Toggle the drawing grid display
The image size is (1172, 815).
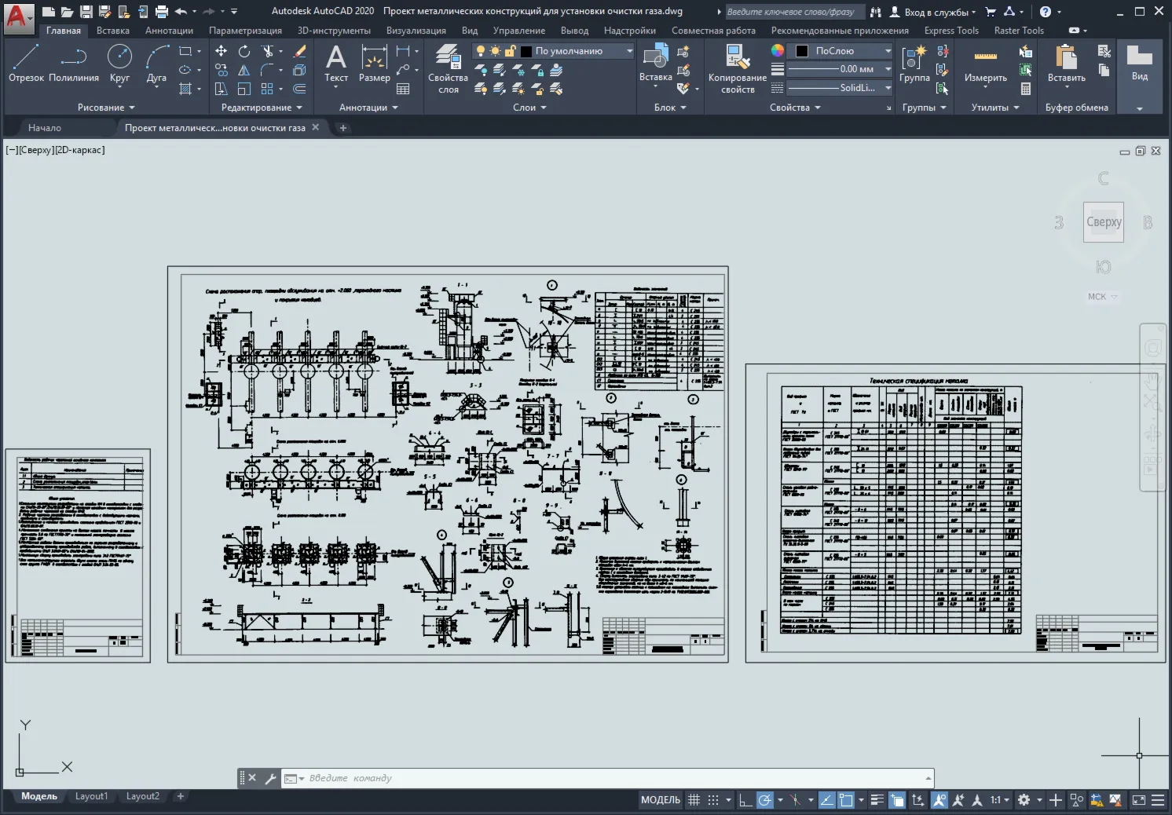coord(694,800)
